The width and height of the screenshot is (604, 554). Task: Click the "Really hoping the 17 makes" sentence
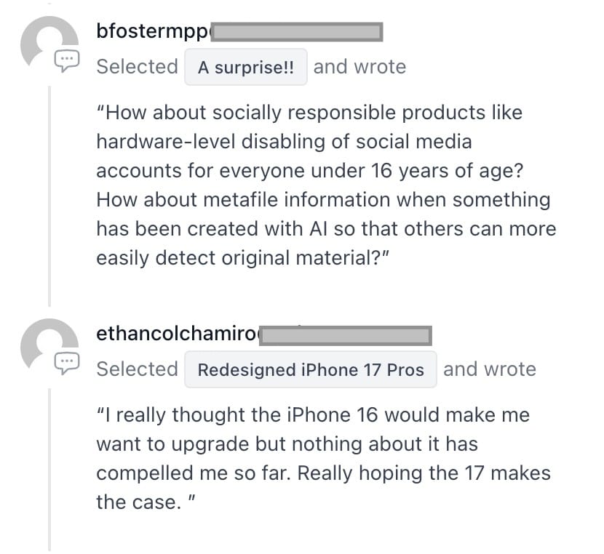pyautogui.click(x=324, y=488)
